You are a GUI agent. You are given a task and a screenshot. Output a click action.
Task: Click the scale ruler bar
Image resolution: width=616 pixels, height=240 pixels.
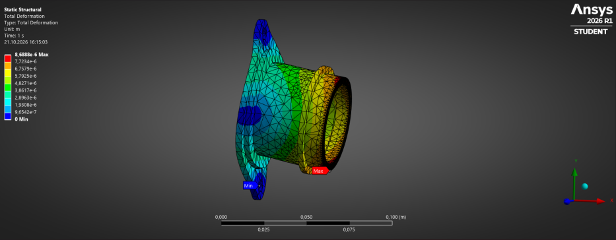(x=307, y=223)
